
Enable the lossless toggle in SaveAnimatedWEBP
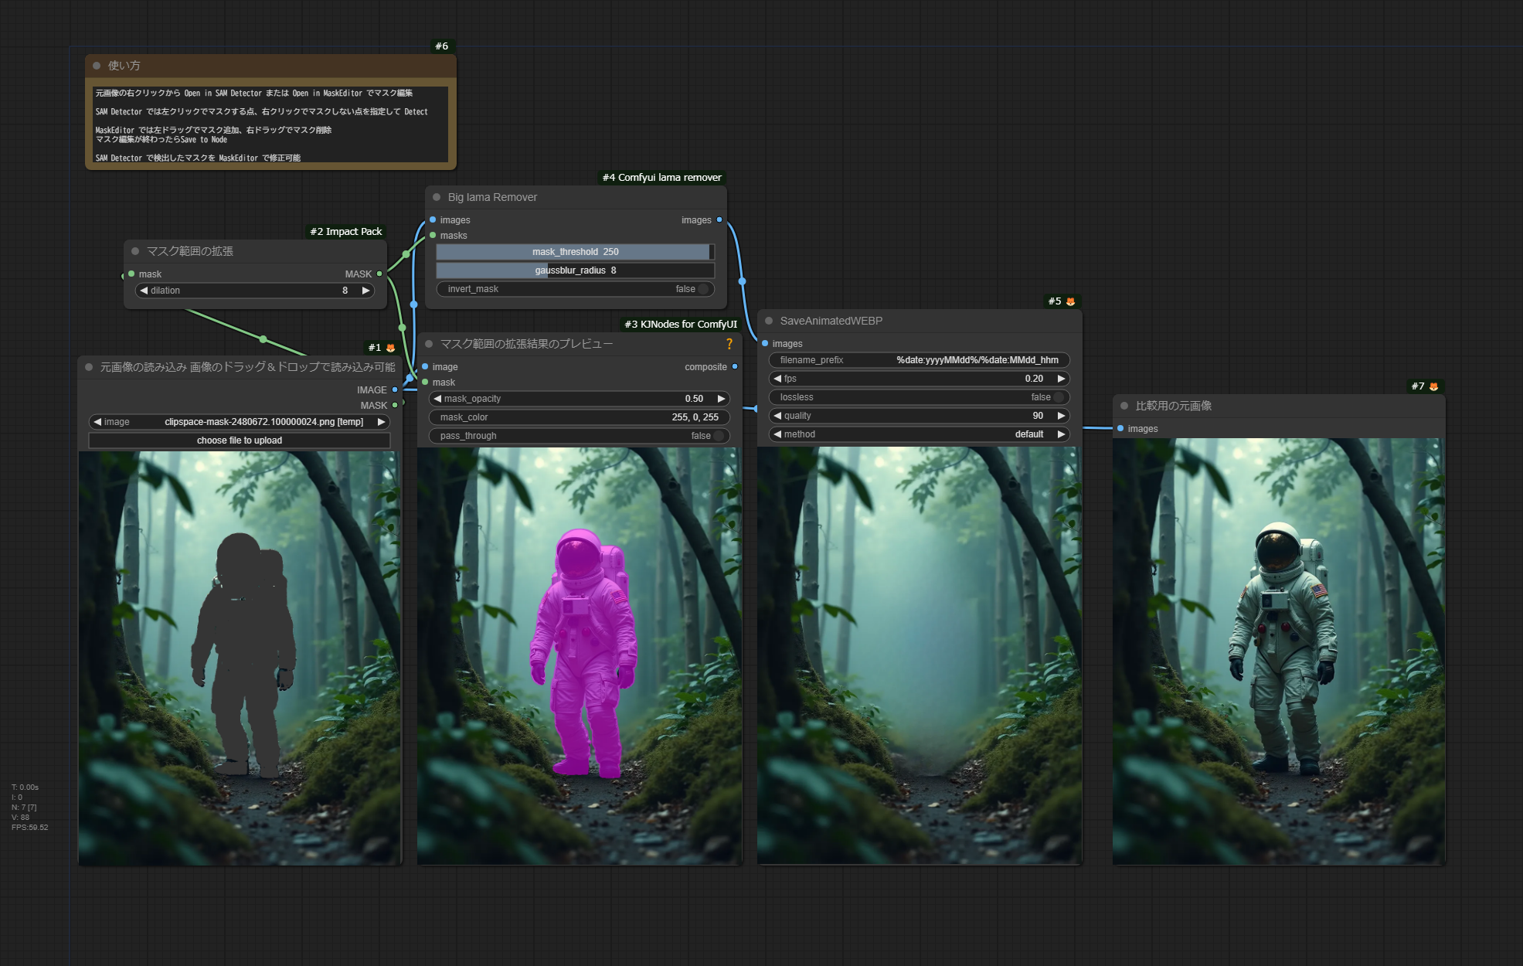pos(1057,397)
